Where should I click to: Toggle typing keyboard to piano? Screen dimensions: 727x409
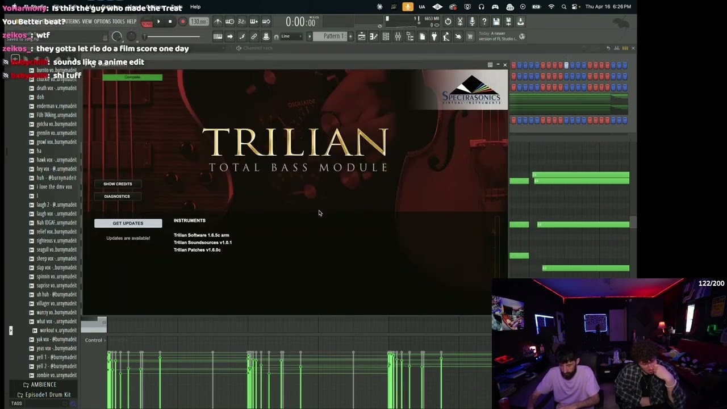[218, 36]
